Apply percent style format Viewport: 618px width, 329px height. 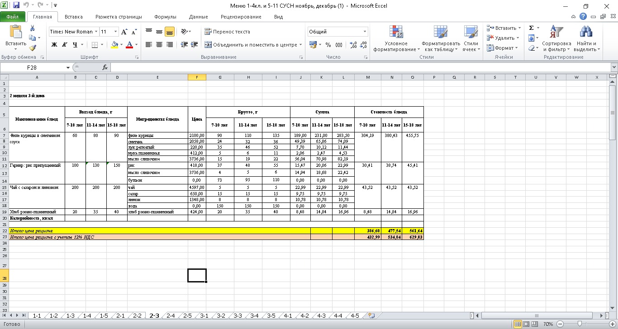click(328, 45)
